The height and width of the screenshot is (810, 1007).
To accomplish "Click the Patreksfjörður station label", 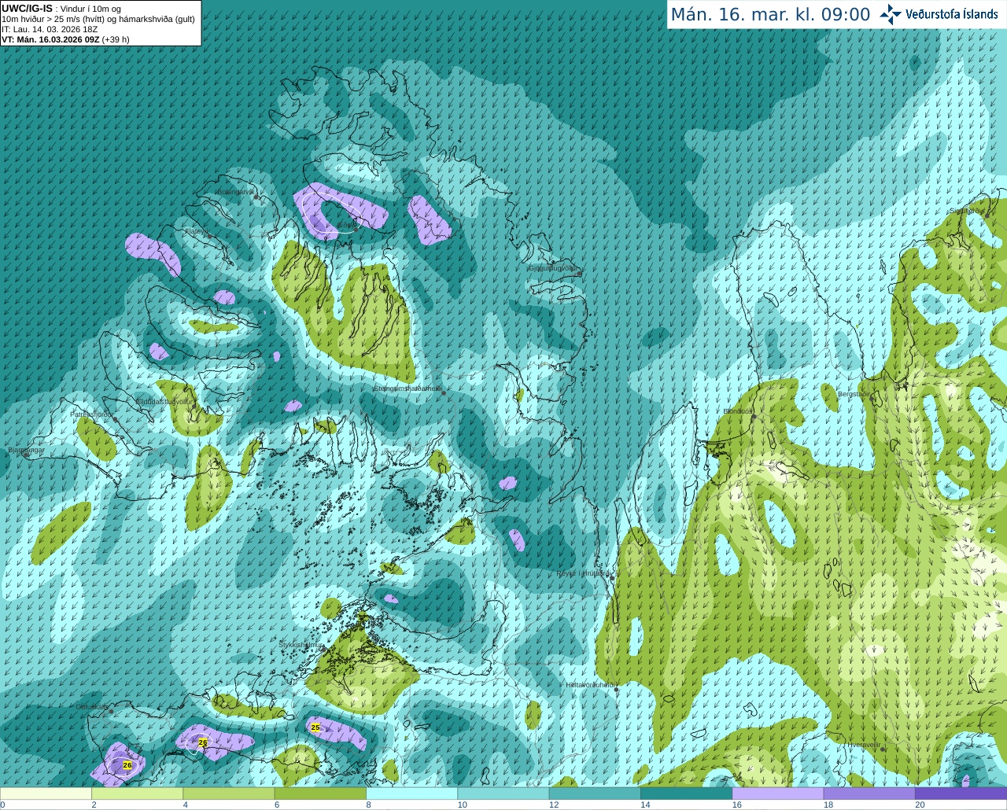I will 91,414.
